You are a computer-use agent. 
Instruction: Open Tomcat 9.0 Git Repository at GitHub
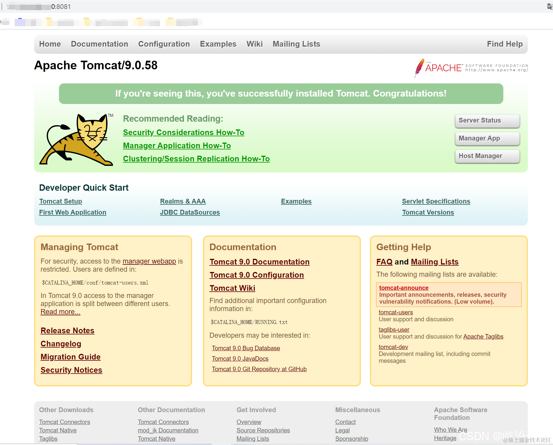(259, 369)
